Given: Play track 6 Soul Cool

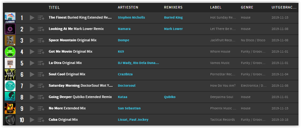Looking at the screenshot, I should point(32,74).
